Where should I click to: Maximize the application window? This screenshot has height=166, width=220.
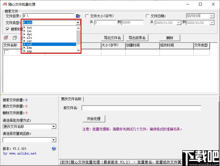200,4
